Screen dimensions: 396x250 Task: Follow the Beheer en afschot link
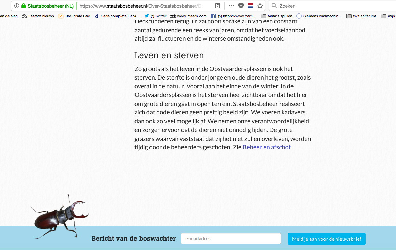(267, 147)
